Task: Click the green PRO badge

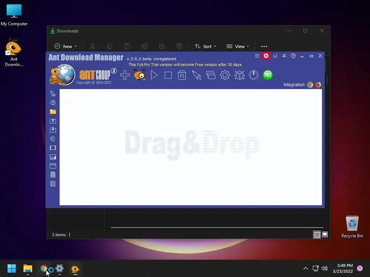Action: pyautogui.click(x=268, y=75)
